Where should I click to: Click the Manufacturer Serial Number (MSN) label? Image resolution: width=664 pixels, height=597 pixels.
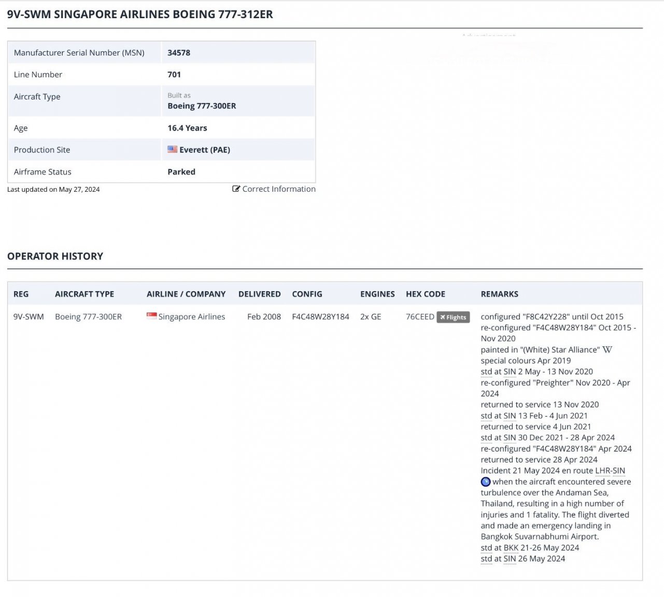click(x=79, y=53)
